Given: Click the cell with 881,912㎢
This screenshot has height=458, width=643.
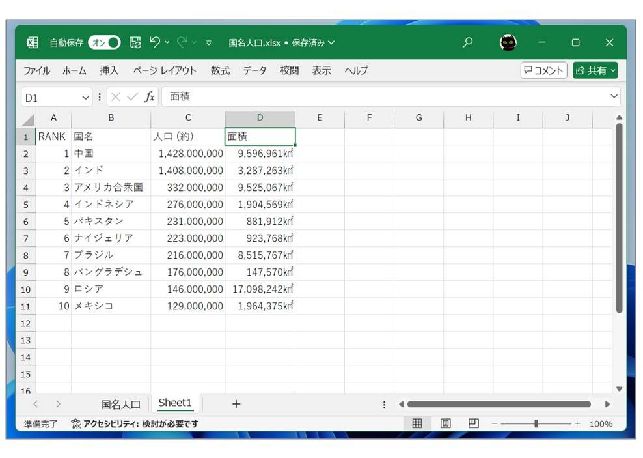Looking at the screenshot, I should (260, 222).
